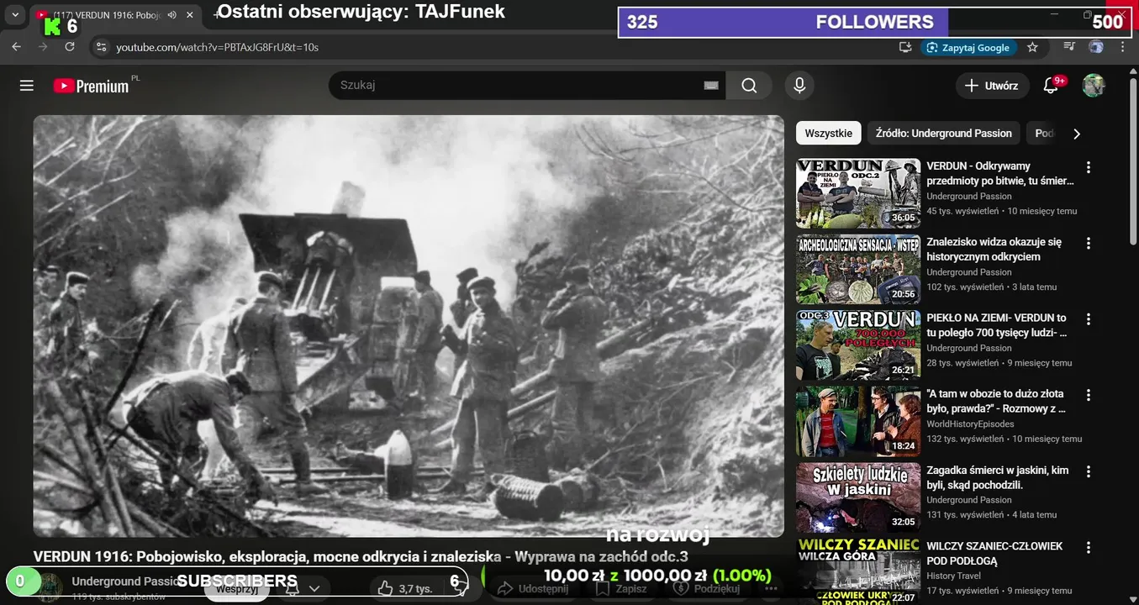Image resolution: width=1139 pixels, height=605 pixels.
Task: Open the Wilczy Szaniec 22:07 thumbnail
Action: [858, 571]
